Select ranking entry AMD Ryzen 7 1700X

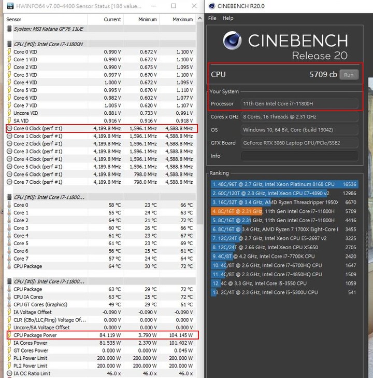pos(284,230)
